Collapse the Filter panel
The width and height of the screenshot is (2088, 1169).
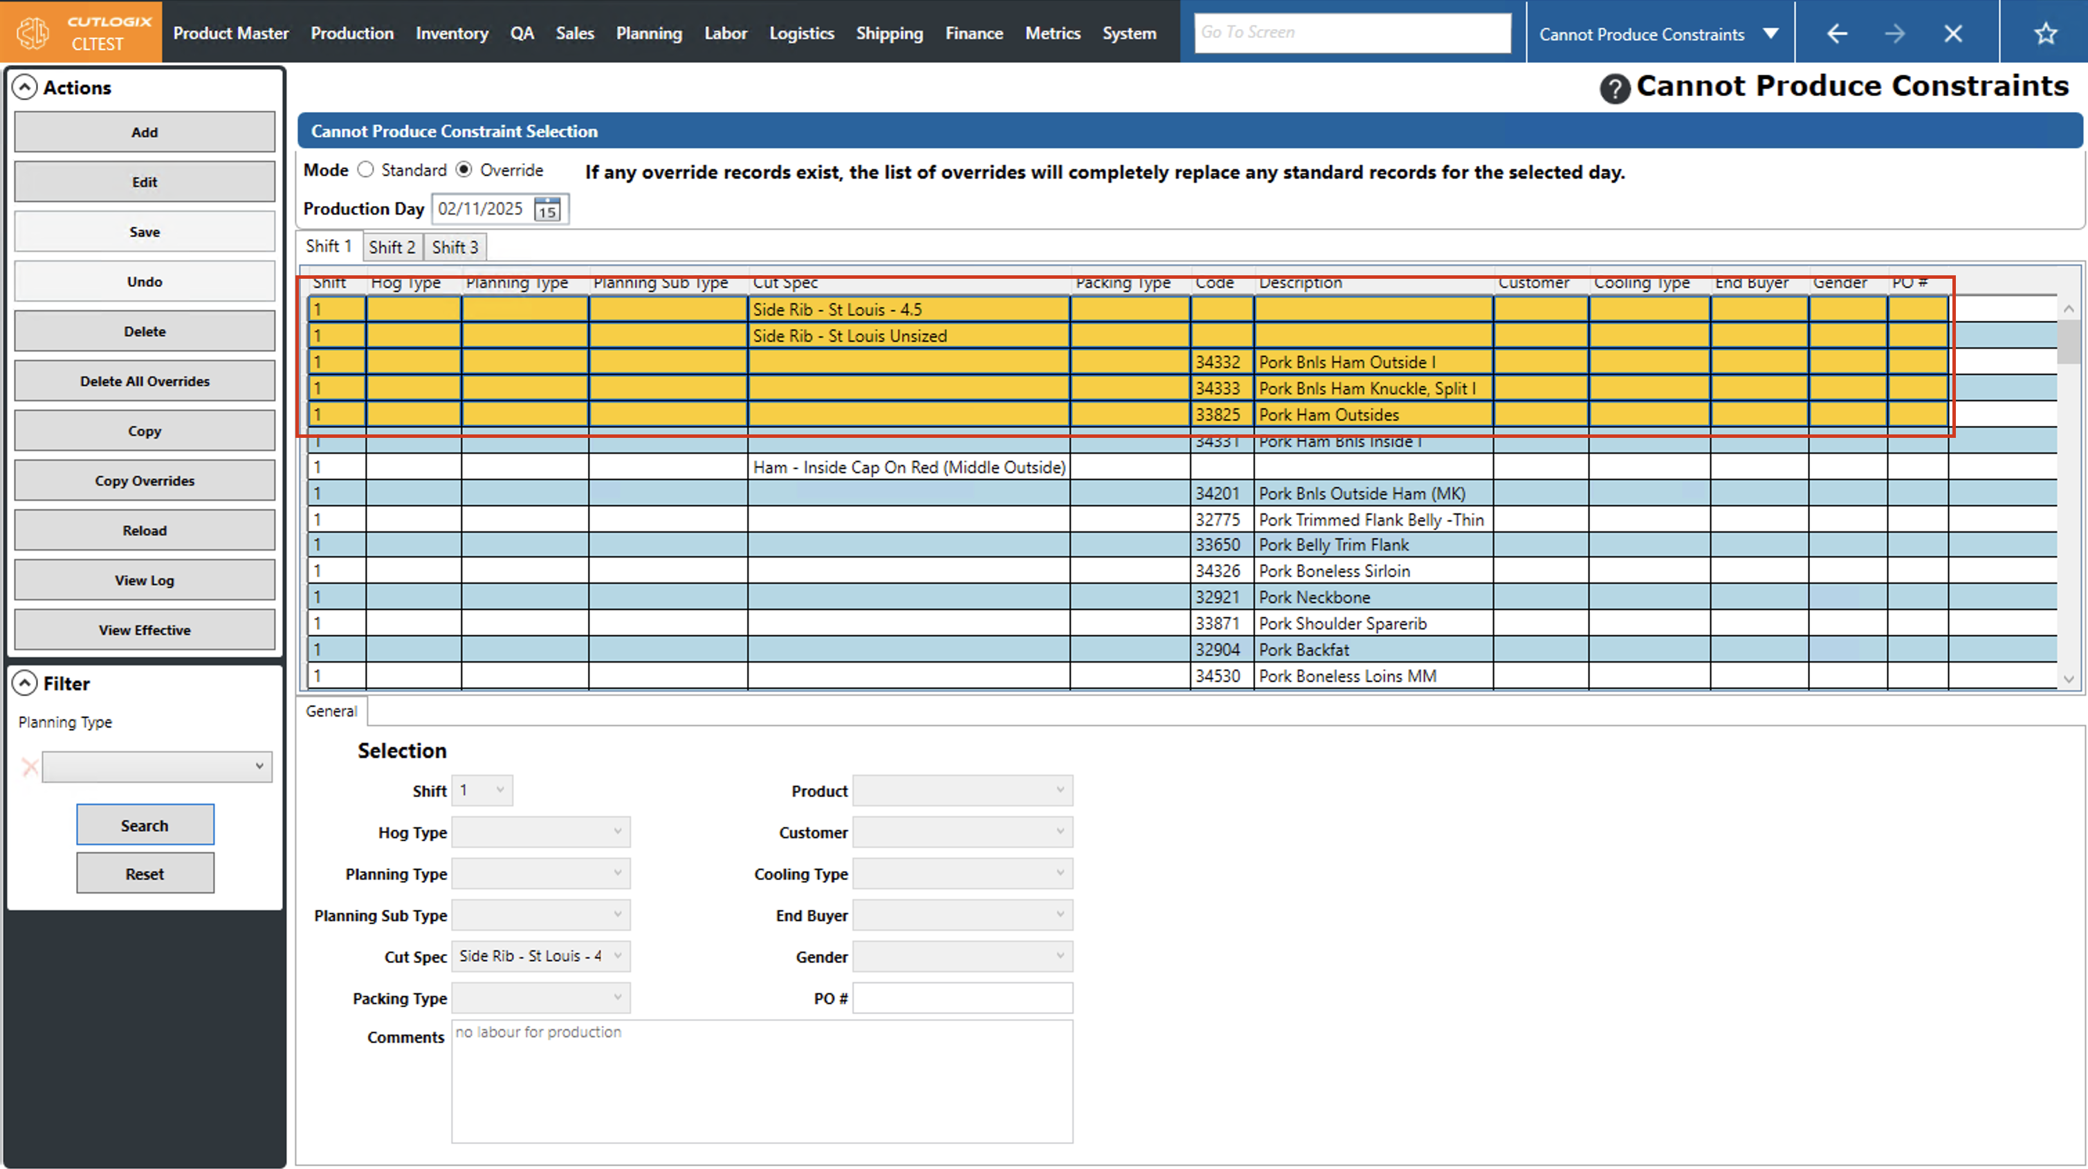coord(25,683)
